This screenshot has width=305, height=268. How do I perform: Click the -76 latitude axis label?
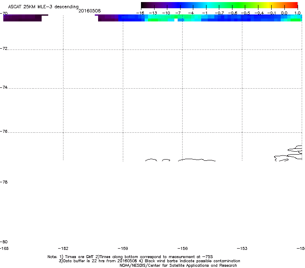pos(4,132)
